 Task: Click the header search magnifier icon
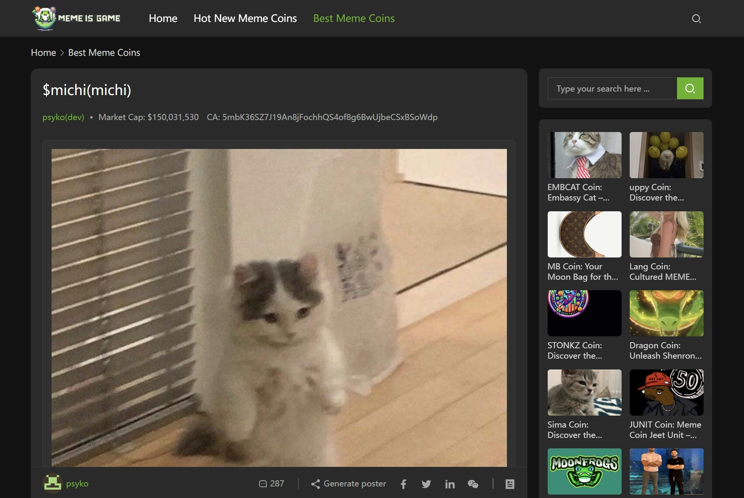[x=696, y=18]
